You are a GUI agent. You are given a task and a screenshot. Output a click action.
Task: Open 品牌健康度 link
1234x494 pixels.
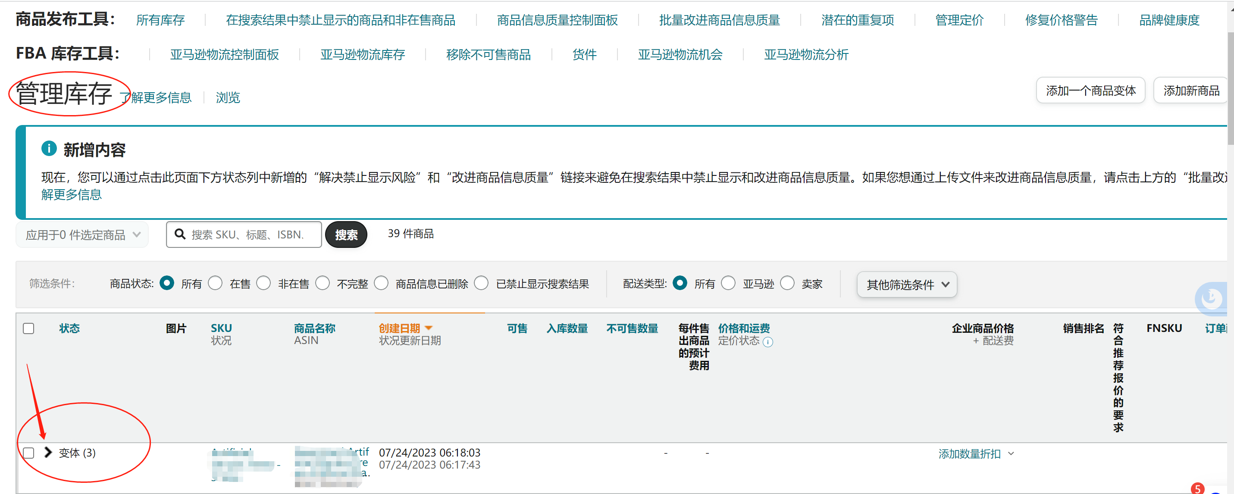1169,20
